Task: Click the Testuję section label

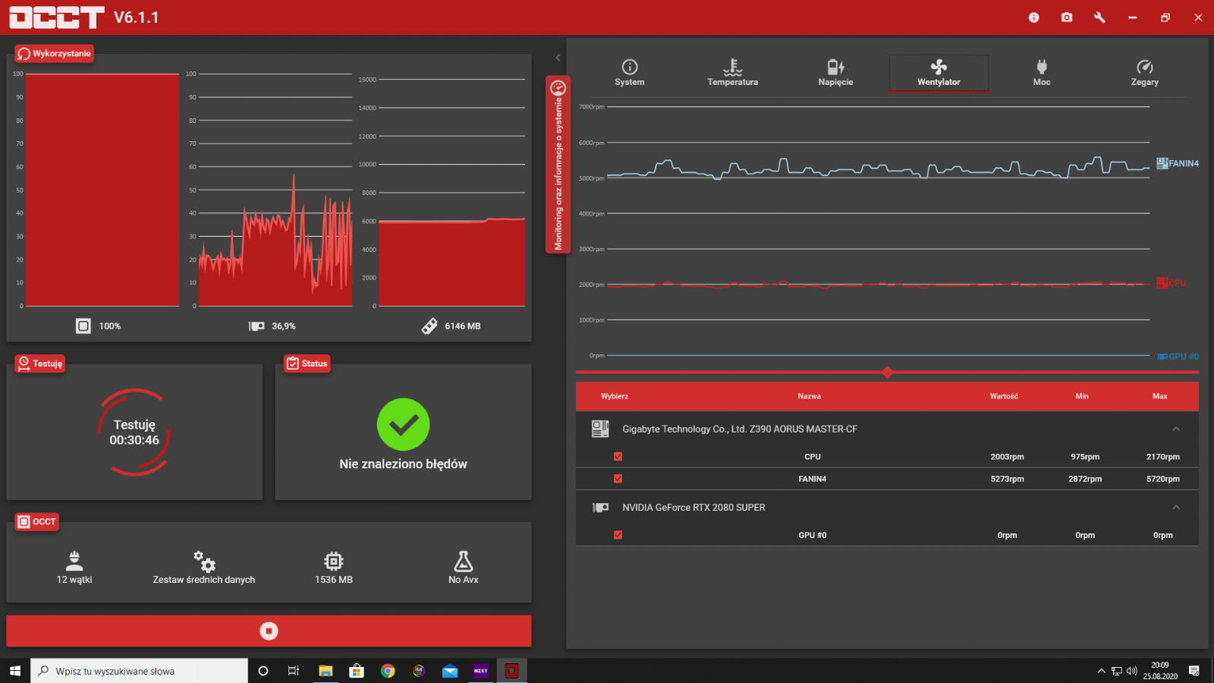Action: [x=40, y=364]
